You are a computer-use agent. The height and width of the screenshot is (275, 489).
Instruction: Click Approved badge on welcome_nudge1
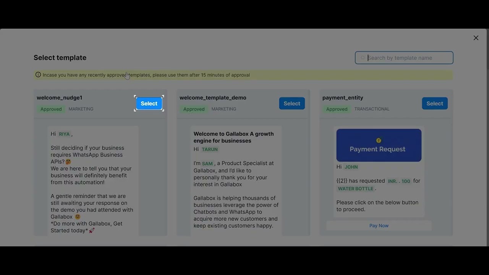[x=51, y=109]
